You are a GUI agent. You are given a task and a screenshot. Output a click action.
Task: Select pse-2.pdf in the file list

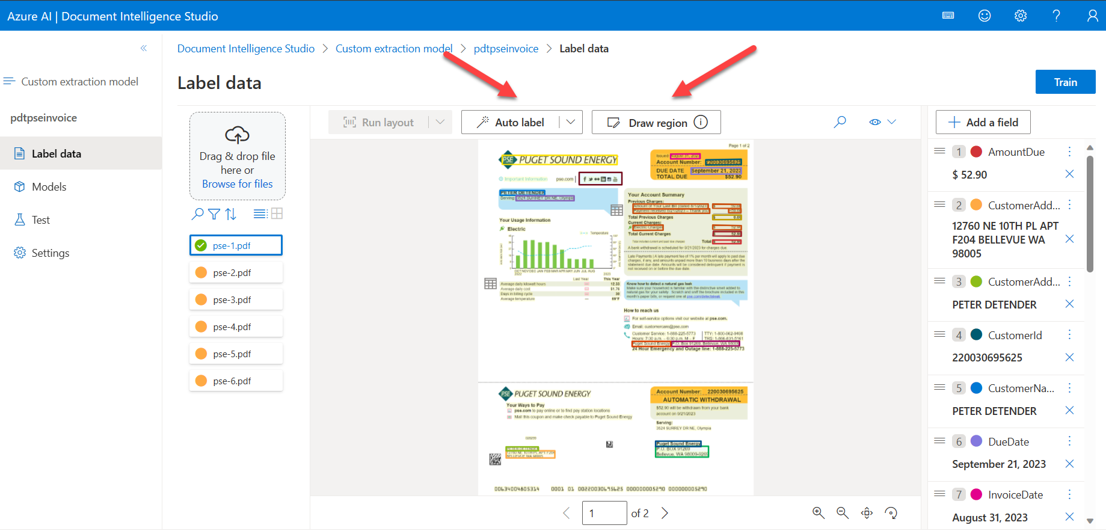coord(236,272)
